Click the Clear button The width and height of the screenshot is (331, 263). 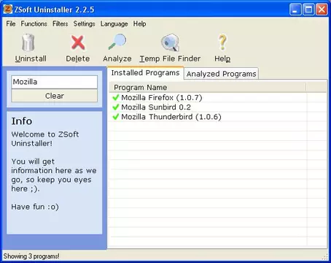[x=55, y=96]
